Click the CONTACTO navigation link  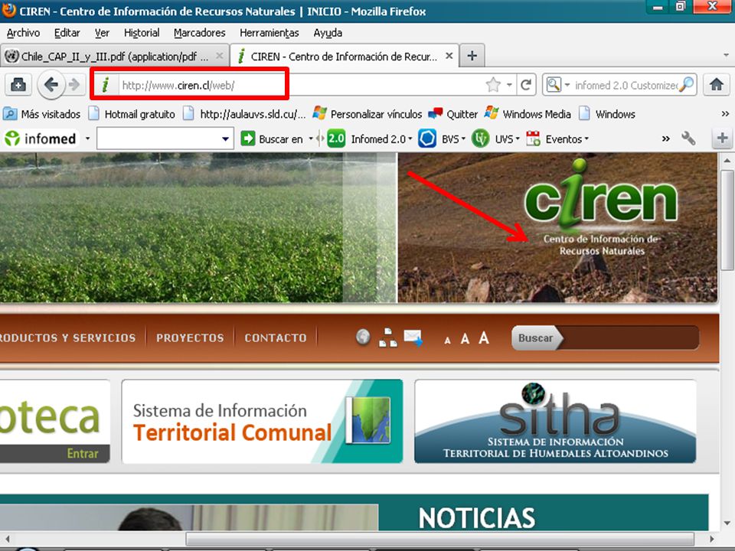pyautogui.click(x=275, y=337)
